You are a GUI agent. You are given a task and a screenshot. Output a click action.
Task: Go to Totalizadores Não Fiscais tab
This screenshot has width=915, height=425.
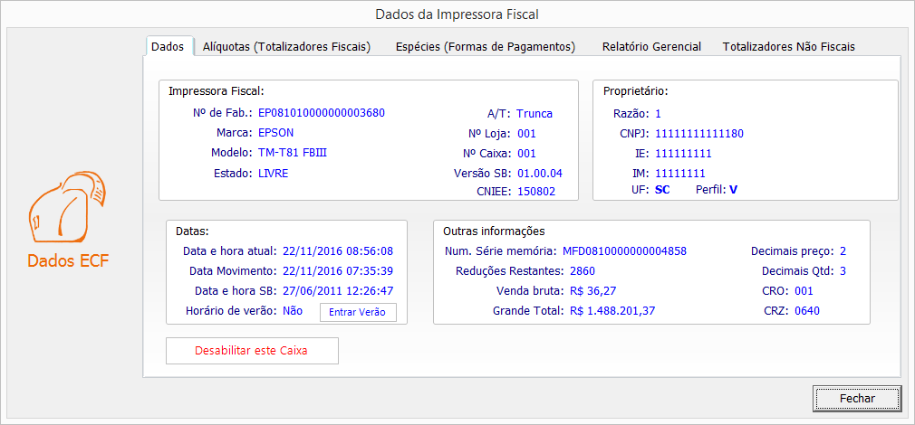pos(789,47)
